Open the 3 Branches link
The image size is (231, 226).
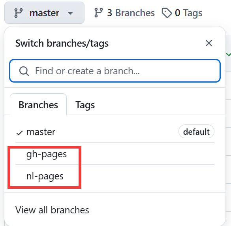pos(124,13)
